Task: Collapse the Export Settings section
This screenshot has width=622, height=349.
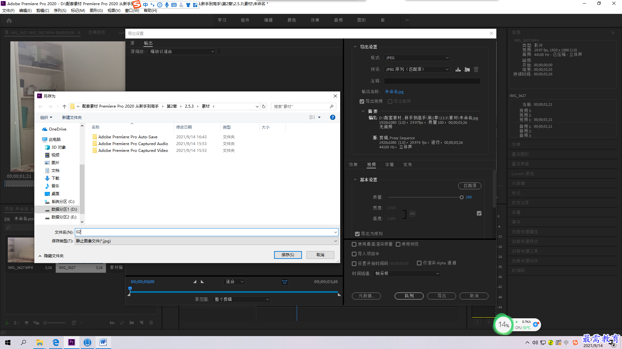Action: [355, 47]
